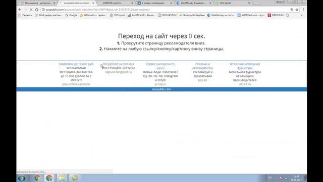Stop page loading with the X button

pos(31,10)
